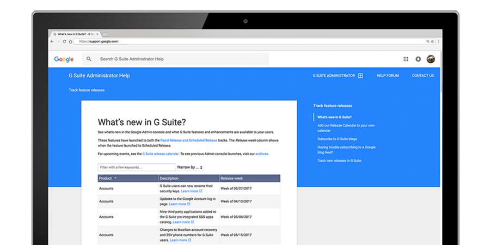Open Google notifications bell icon
This screenshot has height=245, width=490.
point(418,59)
